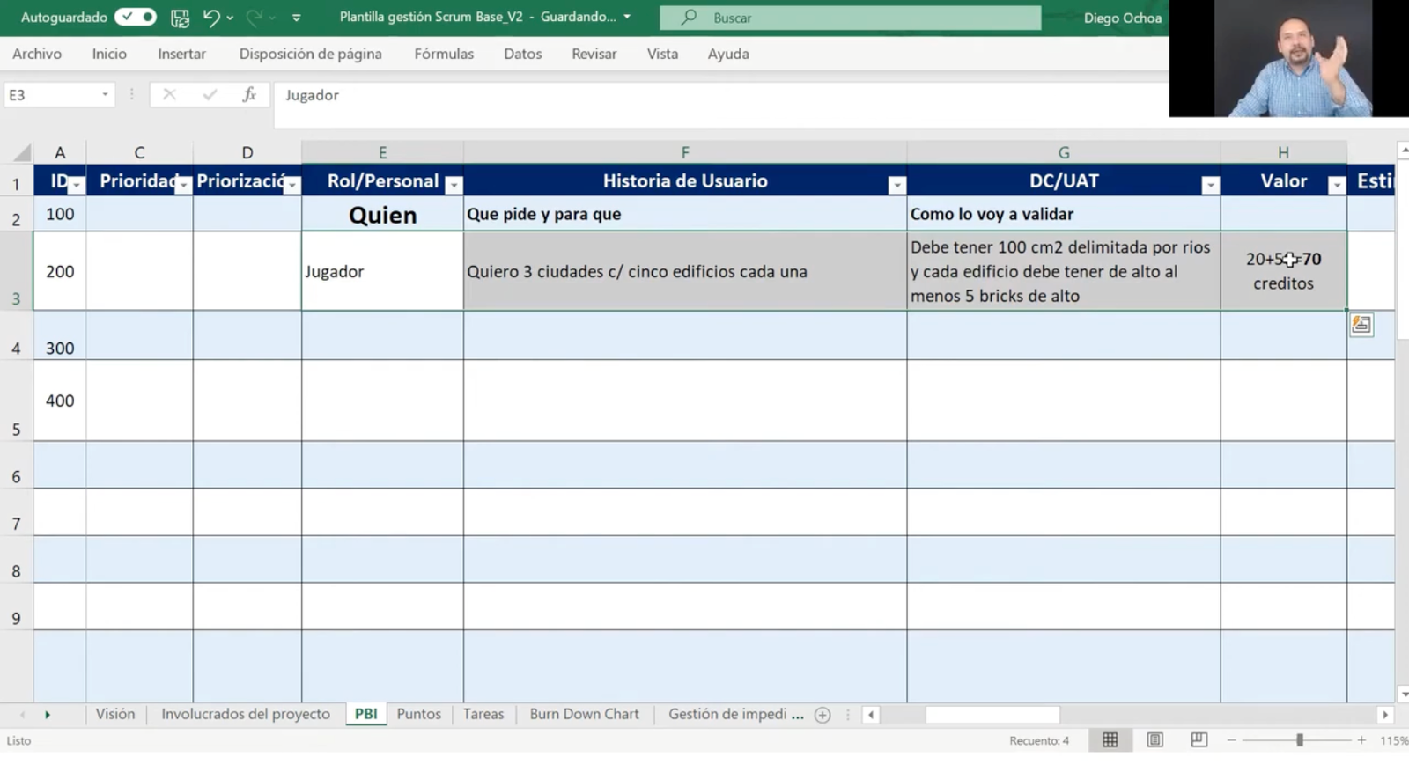Click the zoom in plus button
Viewport: 1409px width, 779px height.
pyautogui.click(x=1361, y=740)
